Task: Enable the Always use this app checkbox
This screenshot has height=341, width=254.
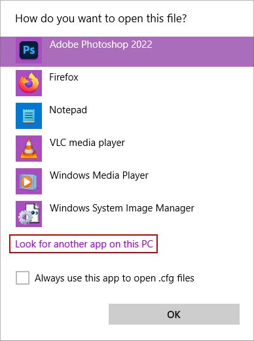Action: click(22, 278)
